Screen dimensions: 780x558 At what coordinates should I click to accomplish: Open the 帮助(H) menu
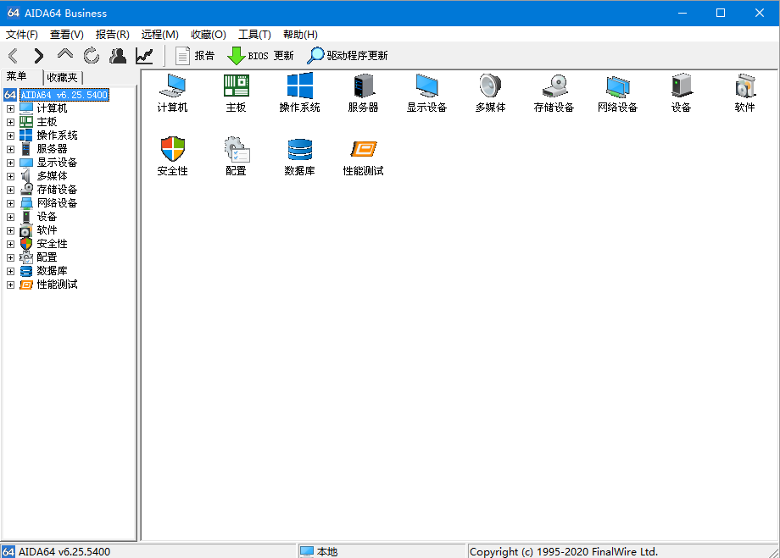[x=300, y=34]
